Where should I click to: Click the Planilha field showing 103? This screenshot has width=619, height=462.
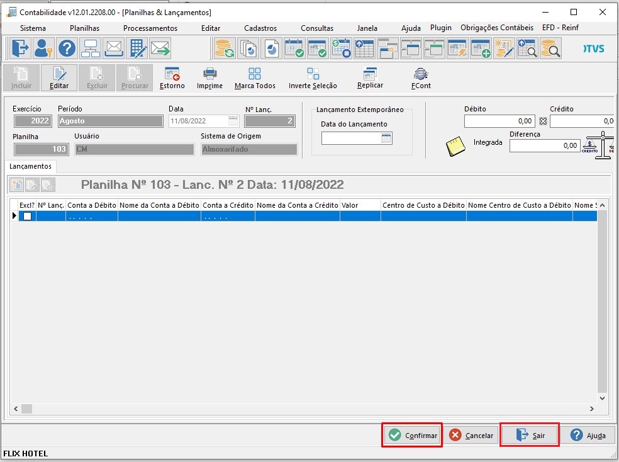coord(41,149)
